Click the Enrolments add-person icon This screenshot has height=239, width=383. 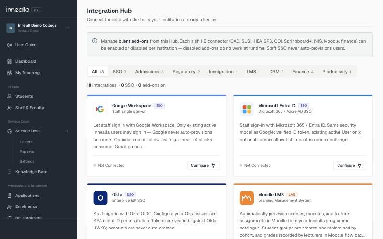click(10, 206)
